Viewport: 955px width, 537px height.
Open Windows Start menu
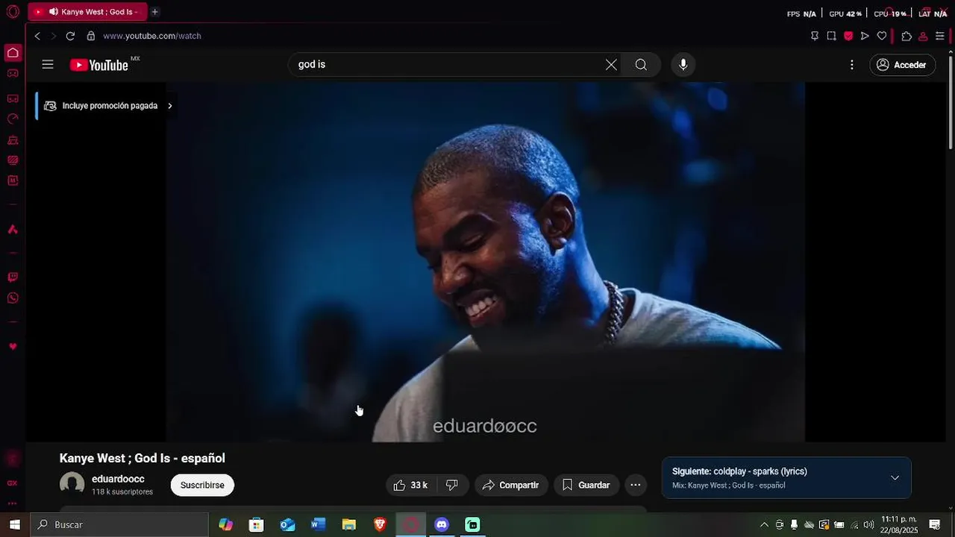click(14, 524)
